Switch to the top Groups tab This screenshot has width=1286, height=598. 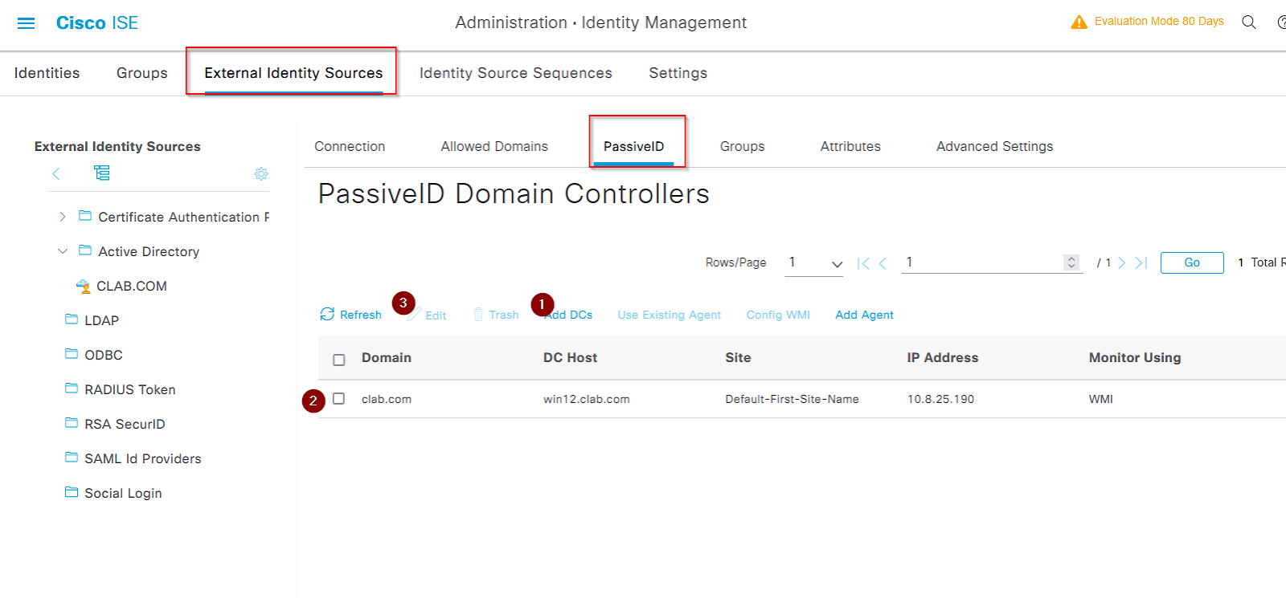(142, 73)
